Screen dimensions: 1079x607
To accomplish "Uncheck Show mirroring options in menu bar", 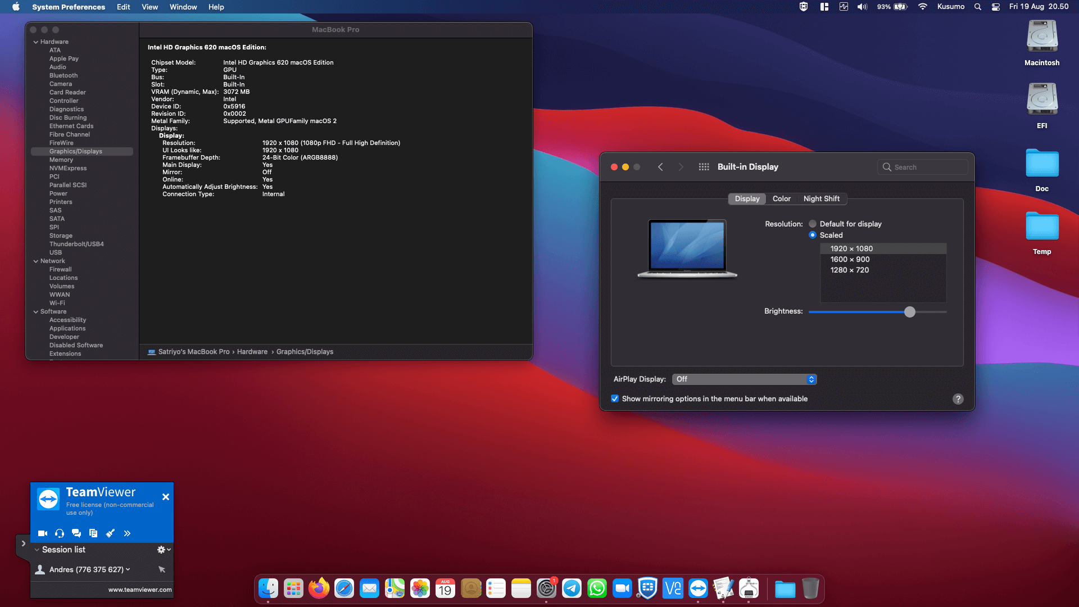I will tap(615, 398).
